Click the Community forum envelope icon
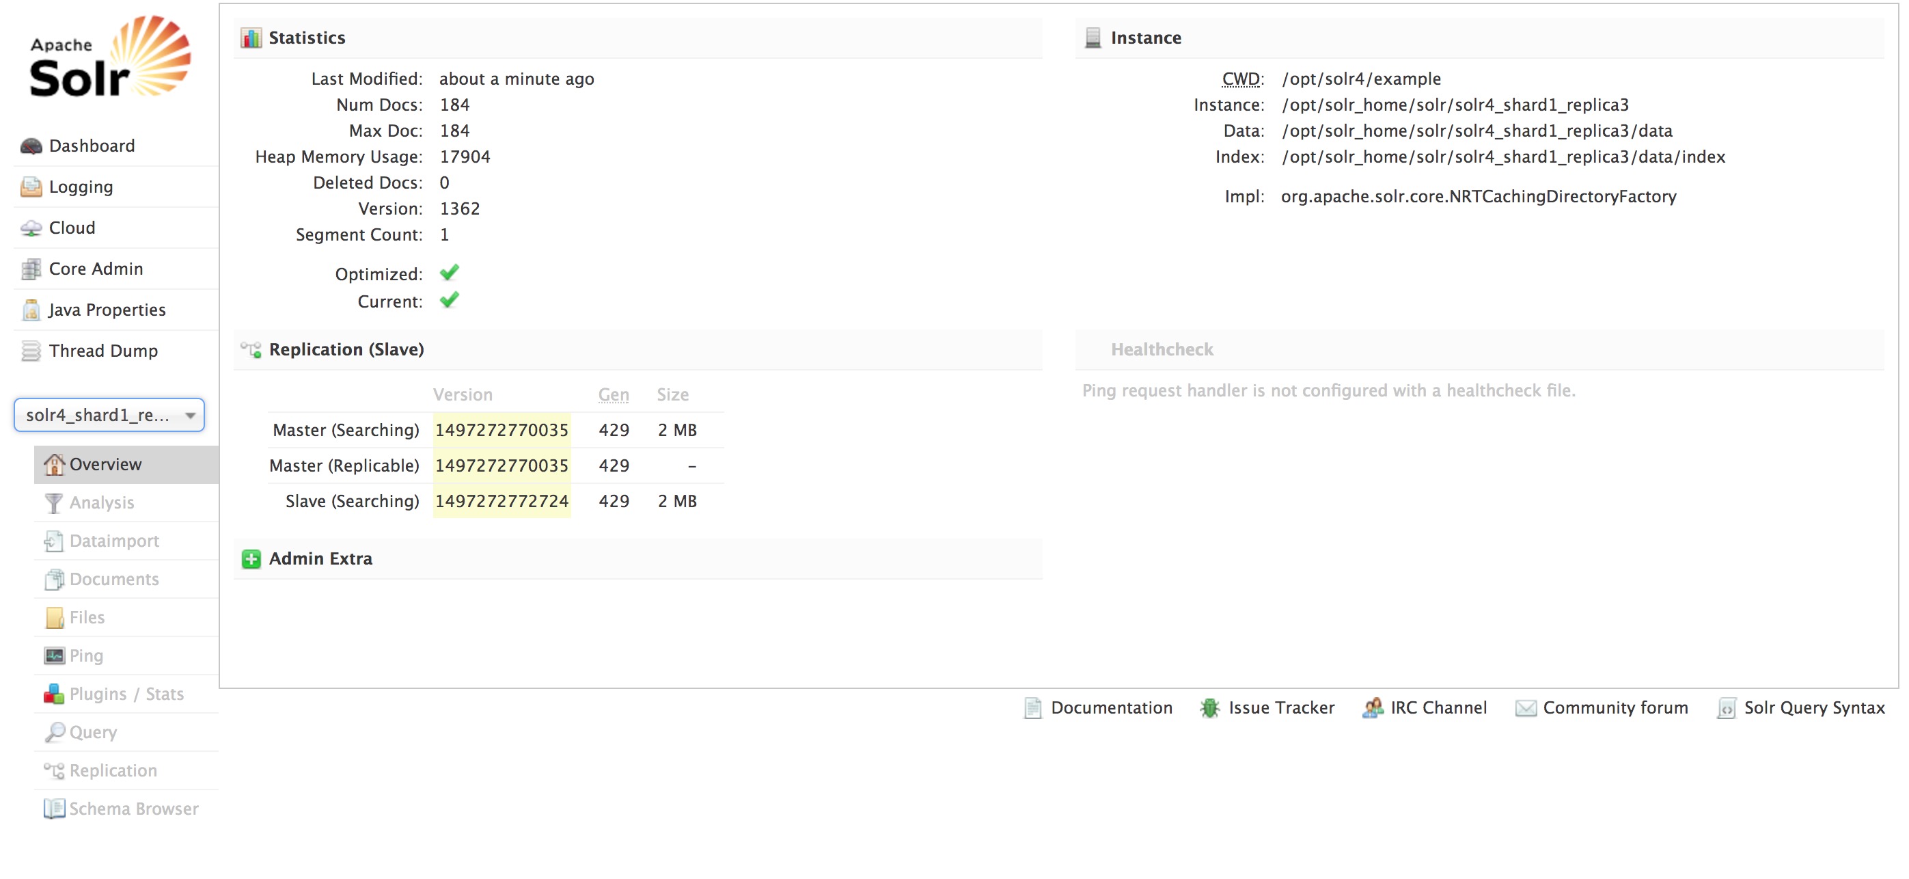The width and height of the screenshot is (1909, 879). (1525, 709)
